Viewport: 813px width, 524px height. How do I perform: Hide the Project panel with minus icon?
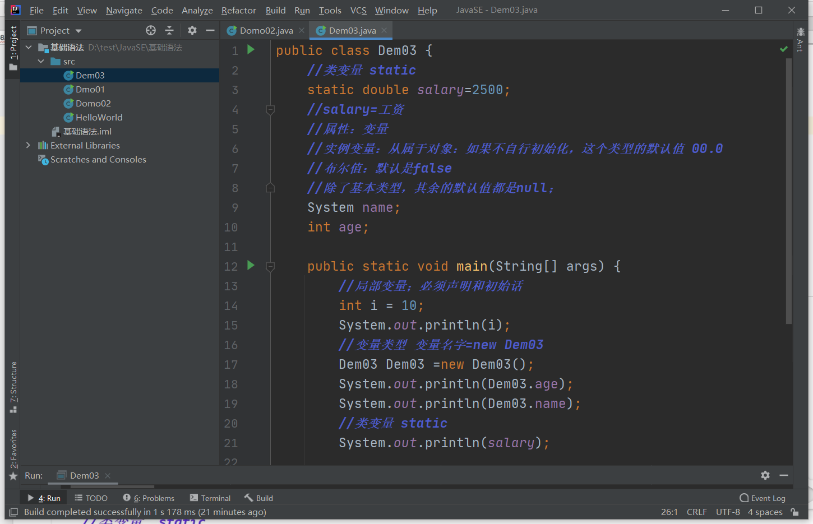pos(210,30)
